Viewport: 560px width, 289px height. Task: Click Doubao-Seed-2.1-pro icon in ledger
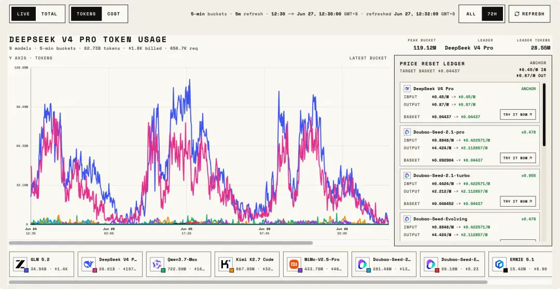pos(407,132)
